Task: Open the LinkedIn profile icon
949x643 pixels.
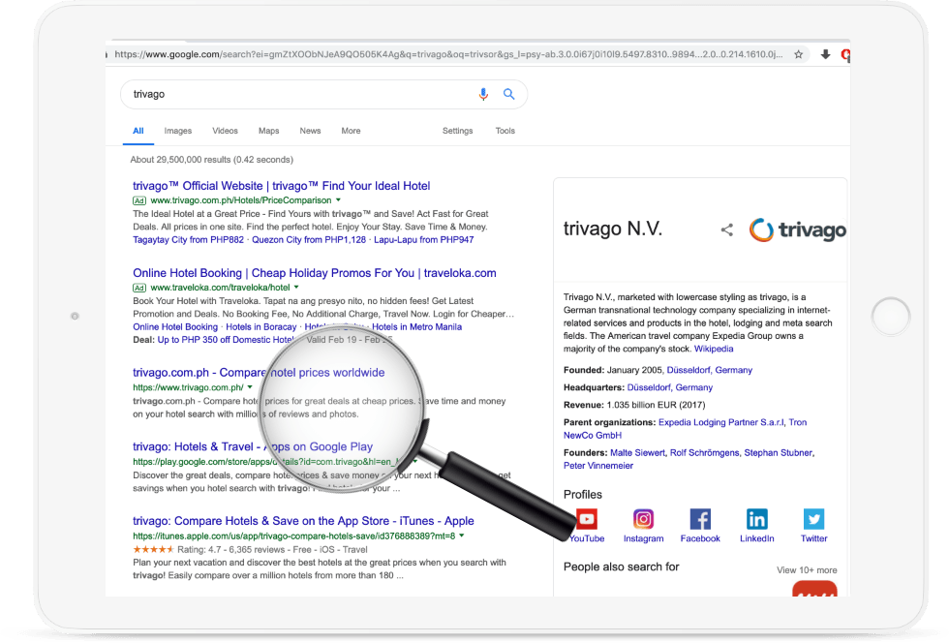Action: 756,519
